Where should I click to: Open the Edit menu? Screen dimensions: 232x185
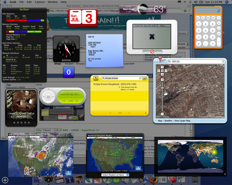(x=29, y=2)
